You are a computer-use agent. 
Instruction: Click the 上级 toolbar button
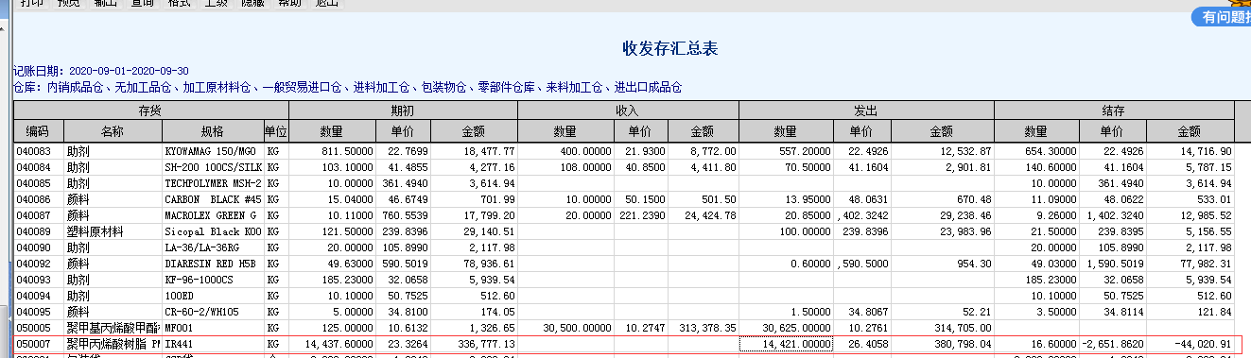[x=217, y=3]
